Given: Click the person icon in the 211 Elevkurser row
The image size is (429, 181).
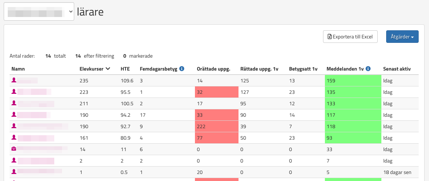Looking at the screenshot, I should pyautogui.click(x=14, y=103).
